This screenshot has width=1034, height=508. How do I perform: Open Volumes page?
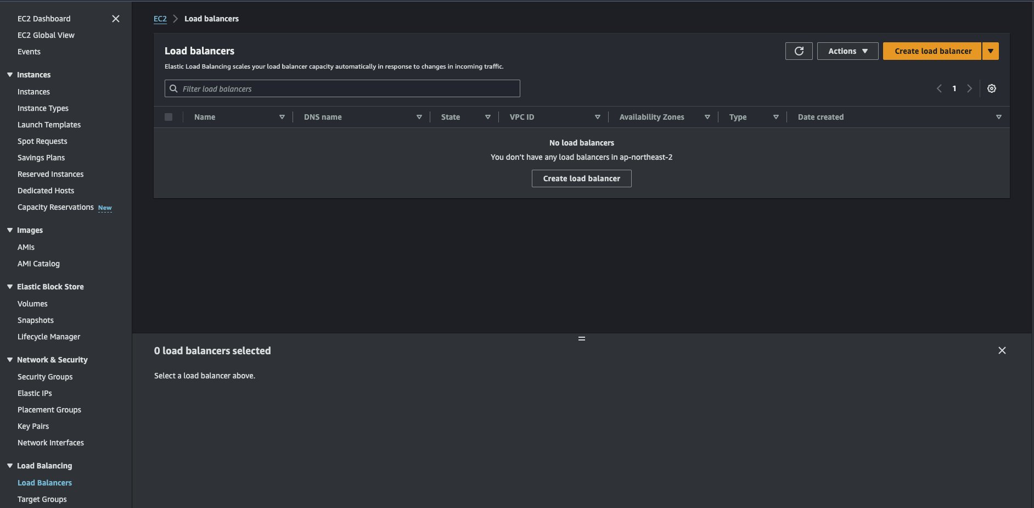(x=32, y=304)
